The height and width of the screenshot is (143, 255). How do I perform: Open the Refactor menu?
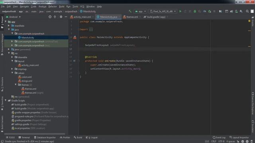[x=53, y=7]
